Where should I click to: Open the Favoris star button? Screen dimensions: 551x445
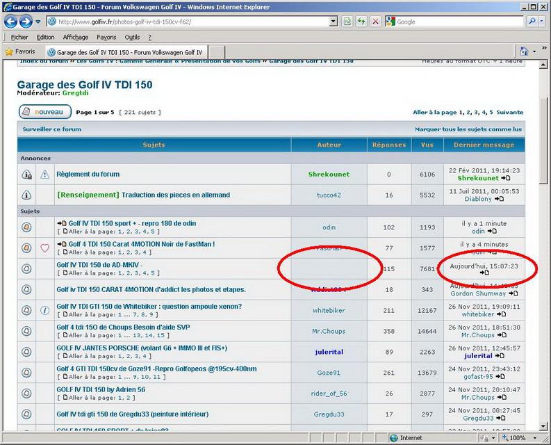pos(20,51)
